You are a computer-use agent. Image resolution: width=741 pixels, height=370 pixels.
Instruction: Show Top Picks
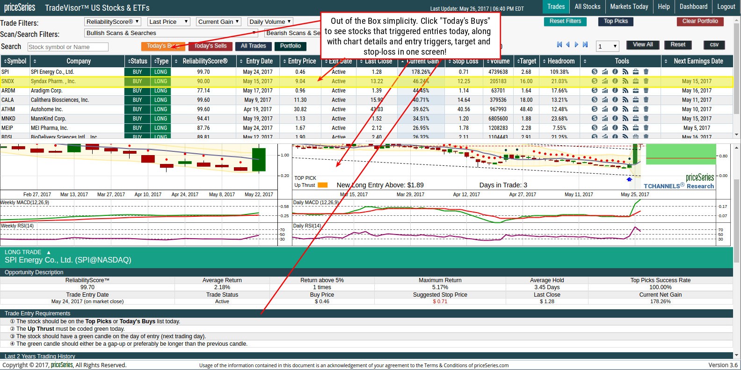pos(616,21)
